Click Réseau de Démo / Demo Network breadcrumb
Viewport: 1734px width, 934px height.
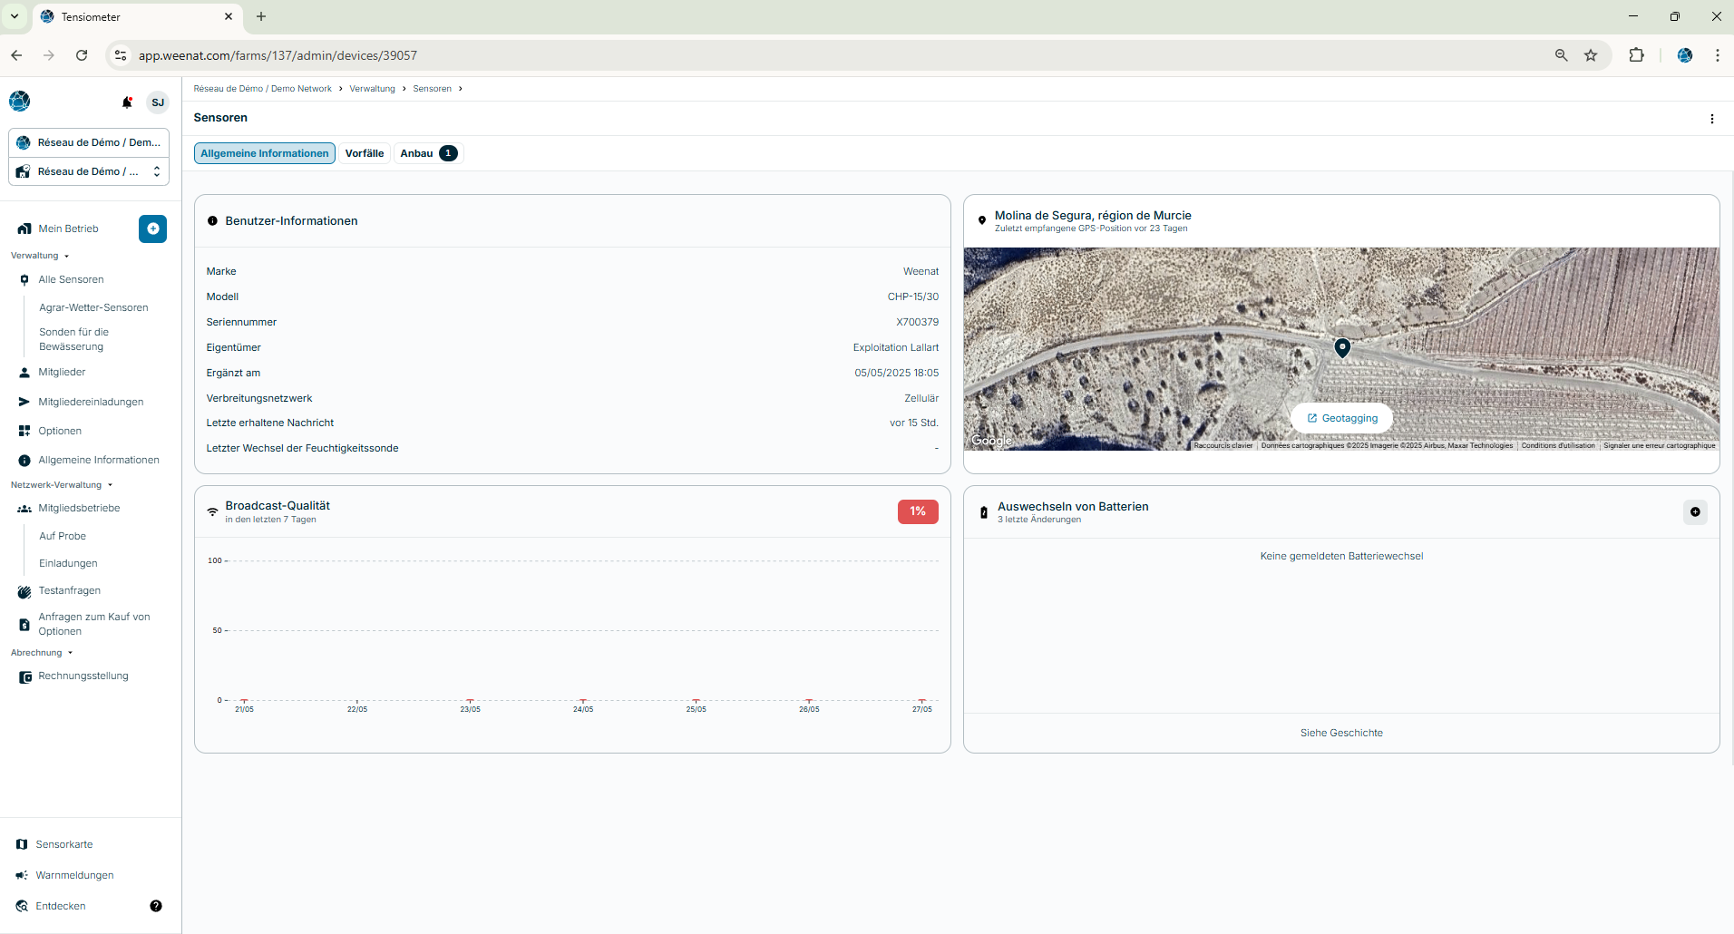pos(262,89)
